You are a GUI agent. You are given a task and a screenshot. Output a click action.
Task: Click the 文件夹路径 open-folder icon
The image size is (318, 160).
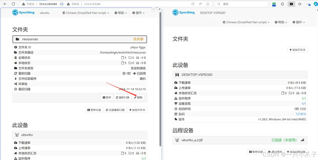(16, 52)
